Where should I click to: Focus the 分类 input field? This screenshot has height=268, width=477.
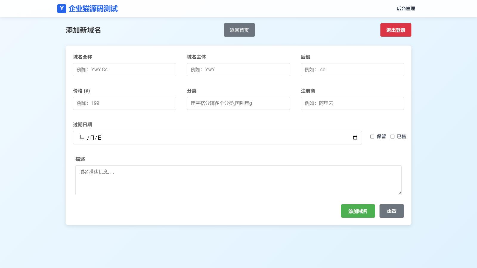point(238,103)
